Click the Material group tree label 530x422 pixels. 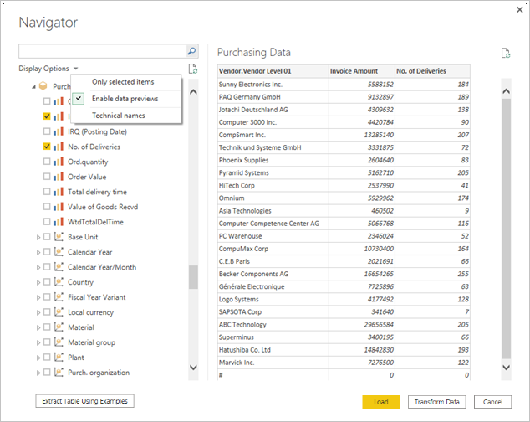[92, 342]
